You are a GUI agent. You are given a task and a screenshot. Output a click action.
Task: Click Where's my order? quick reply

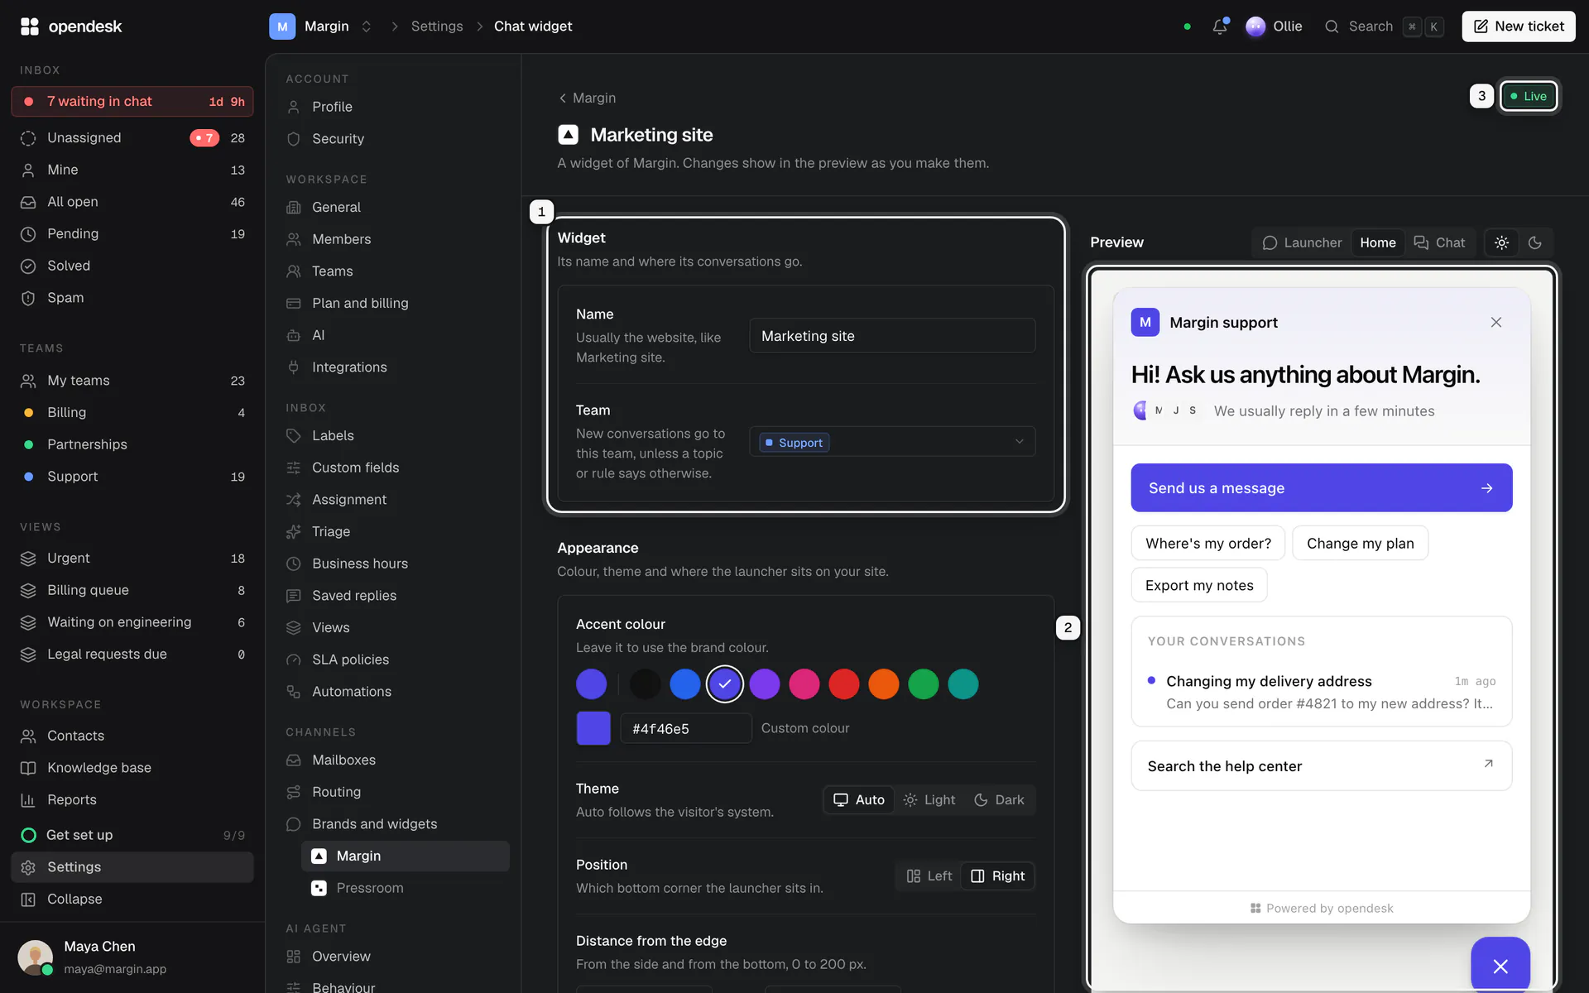click(1207, 544)
